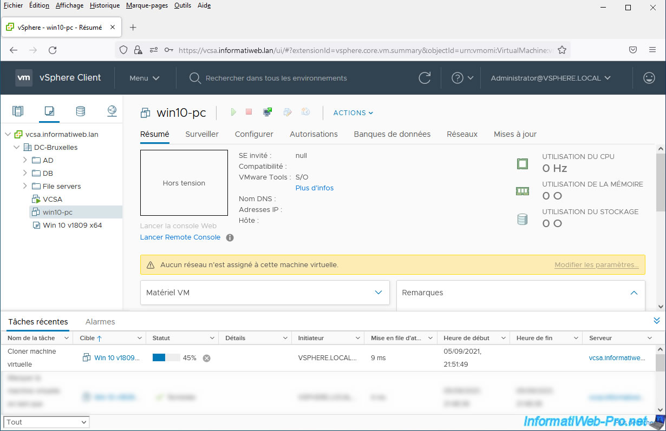This screenshot has width=666, height=431.
Task: Switch to the Alarmes tab
Action: click(x=100, y=322)
